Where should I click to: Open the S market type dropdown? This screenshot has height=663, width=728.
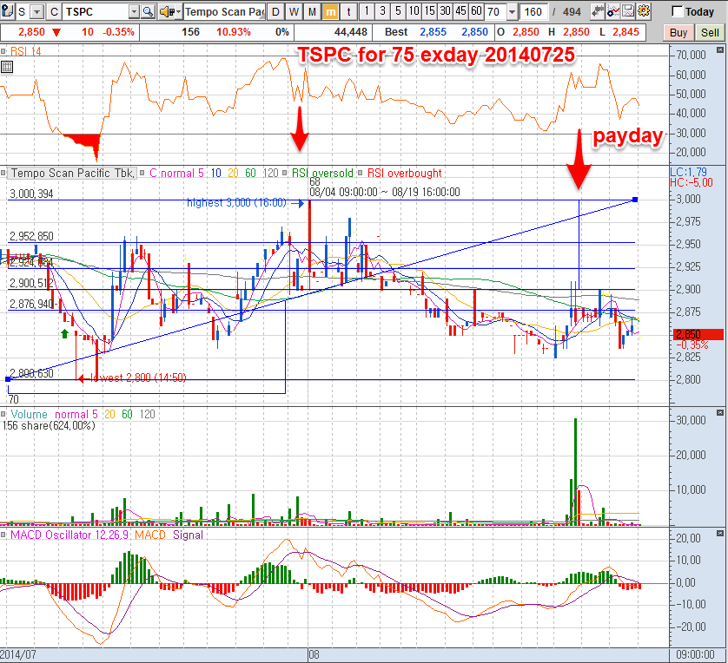click(37, 11)
